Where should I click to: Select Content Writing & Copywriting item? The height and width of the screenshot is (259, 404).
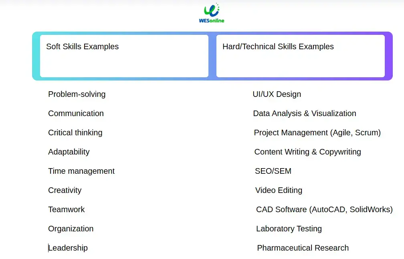click(308, 152)
